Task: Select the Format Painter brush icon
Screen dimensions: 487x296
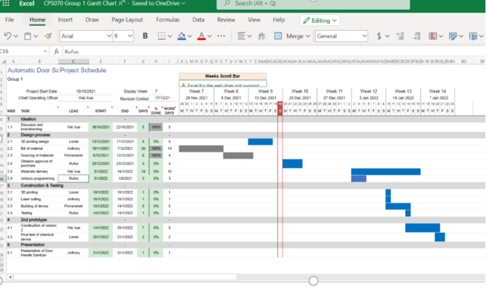Action: tap(48, 36)
